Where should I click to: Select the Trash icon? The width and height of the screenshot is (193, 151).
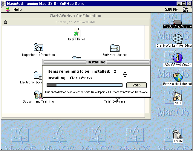177,135
